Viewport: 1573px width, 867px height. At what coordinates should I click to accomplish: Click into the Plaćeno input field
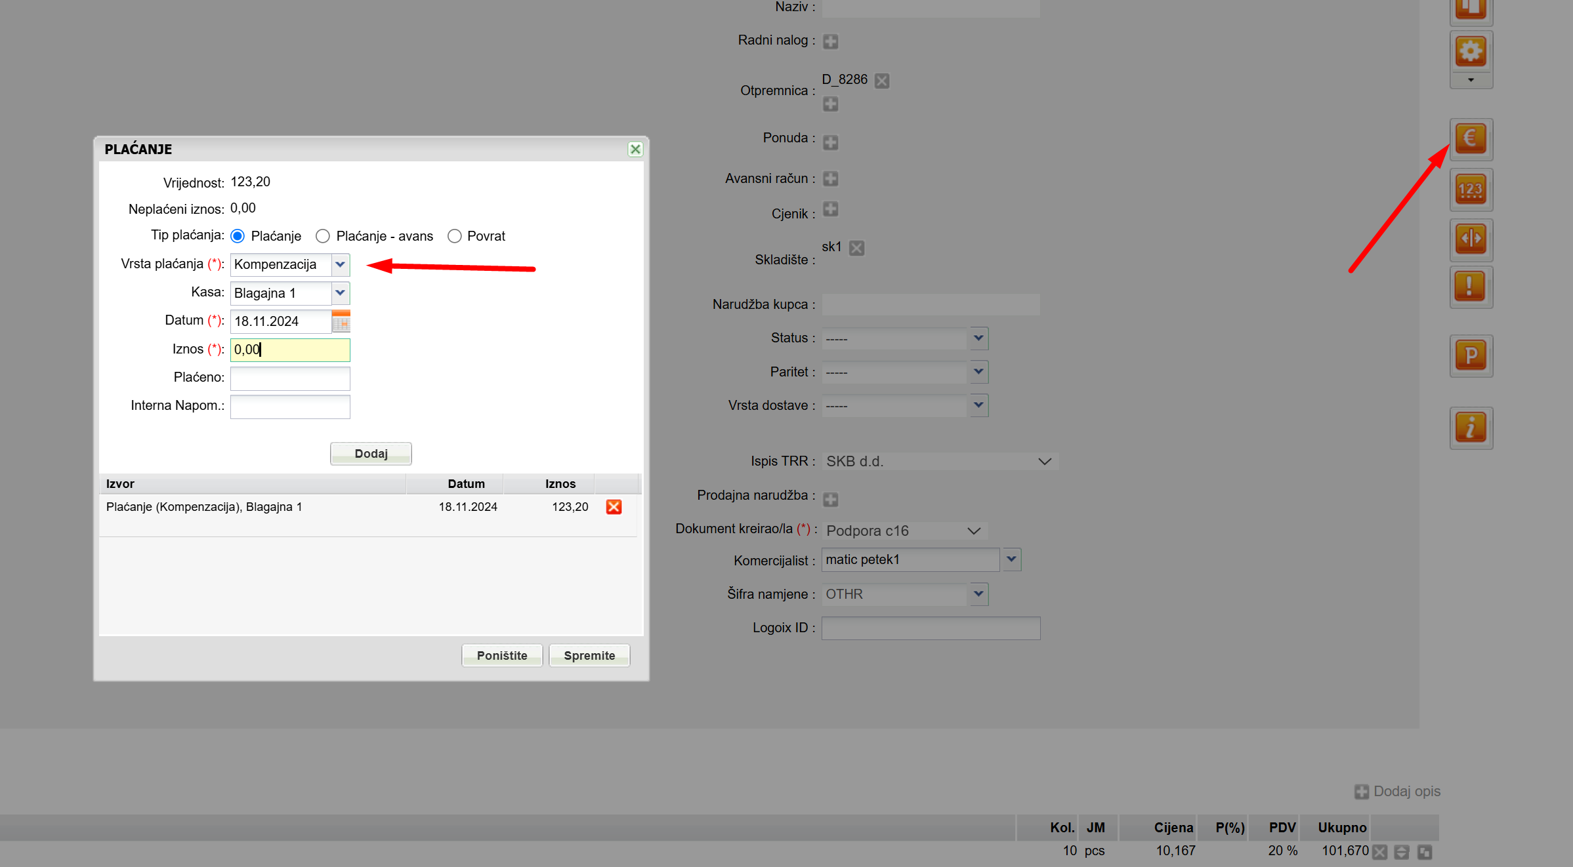(290, 378)
